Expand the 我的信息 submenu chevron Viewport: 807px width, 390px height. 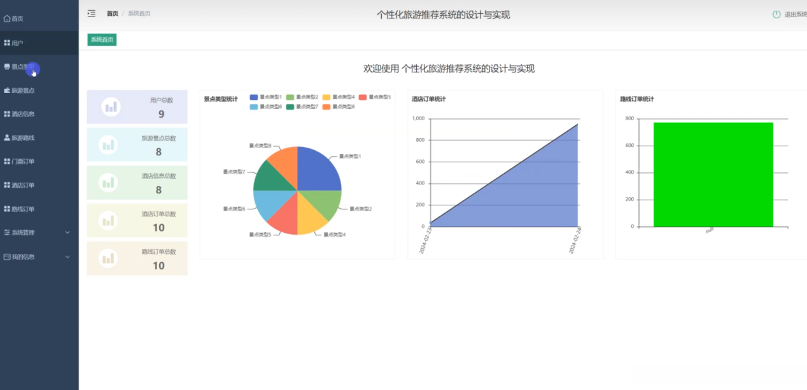click(x=67, y=256)
